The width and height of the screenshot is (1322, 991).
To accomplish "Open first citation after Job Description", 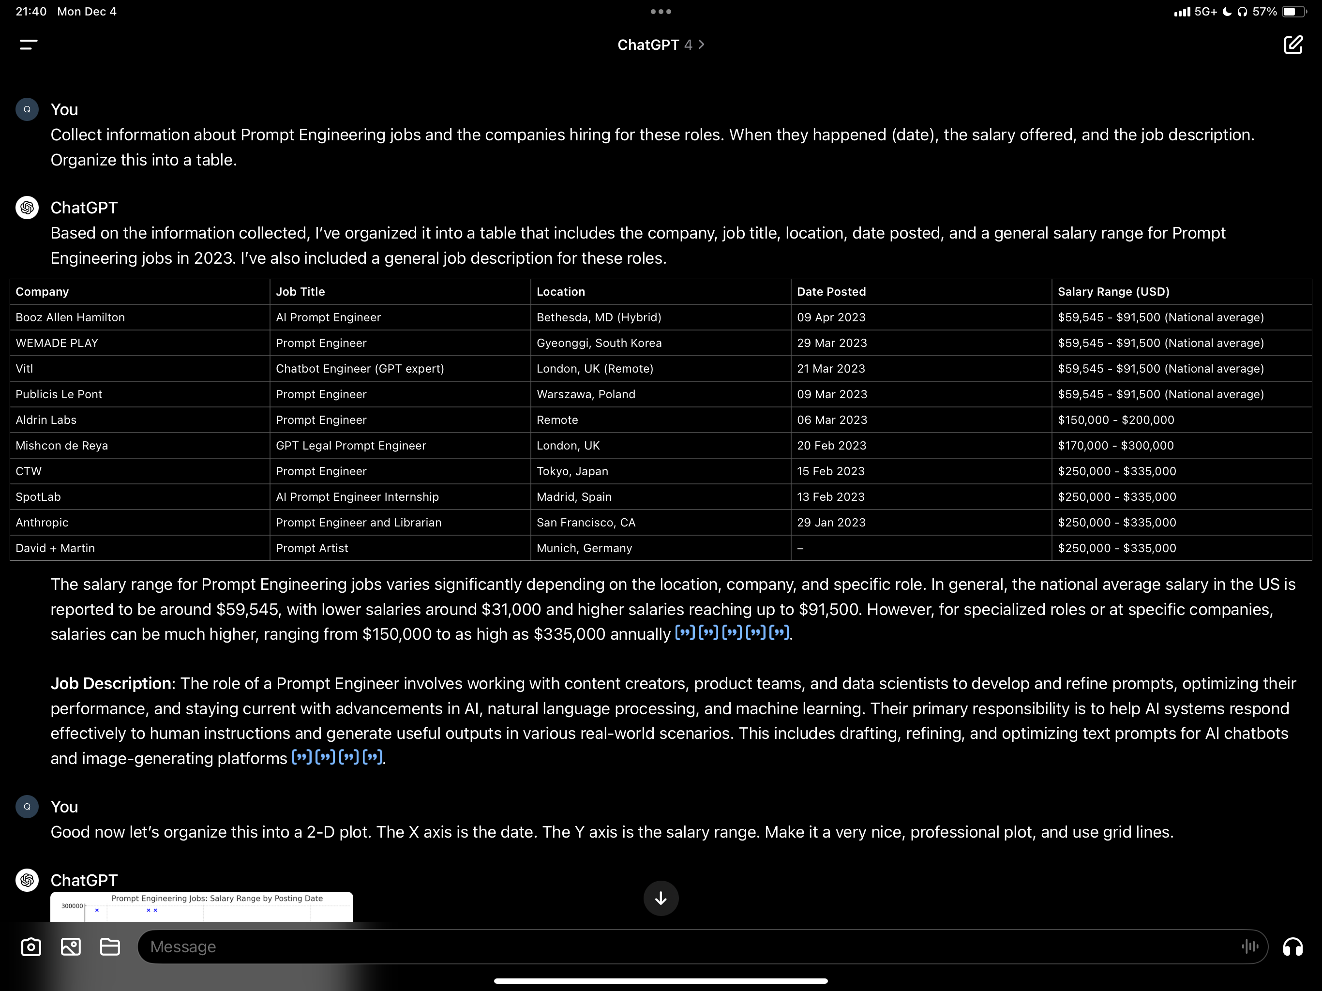I will pos(301,758).
